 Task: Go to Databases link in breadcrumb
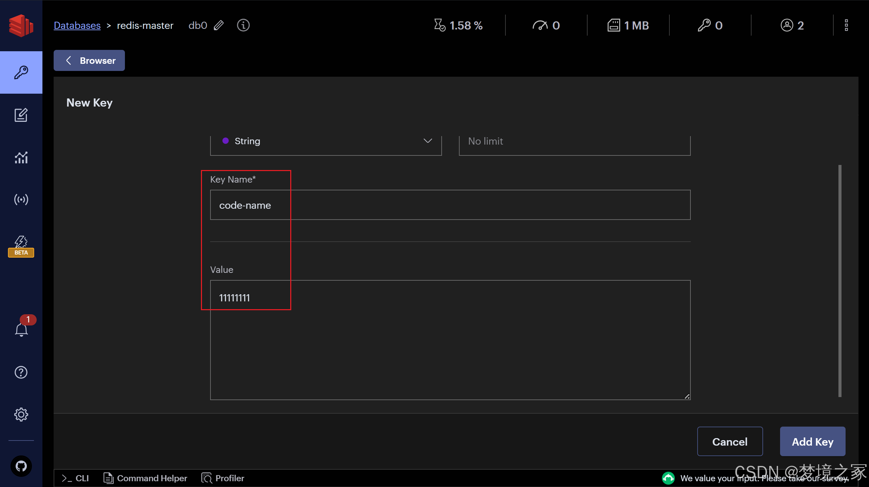(x=77, y=25)
